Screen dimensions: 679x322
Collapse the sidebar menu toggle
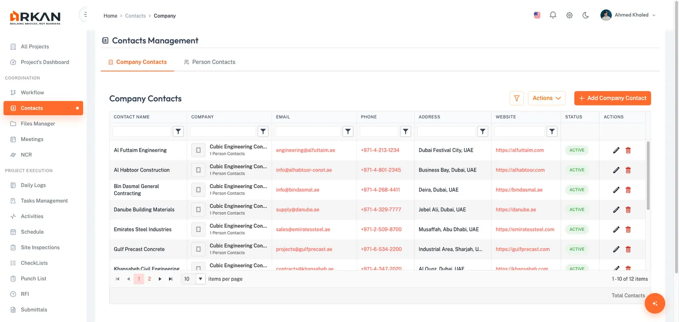point(85,15)
